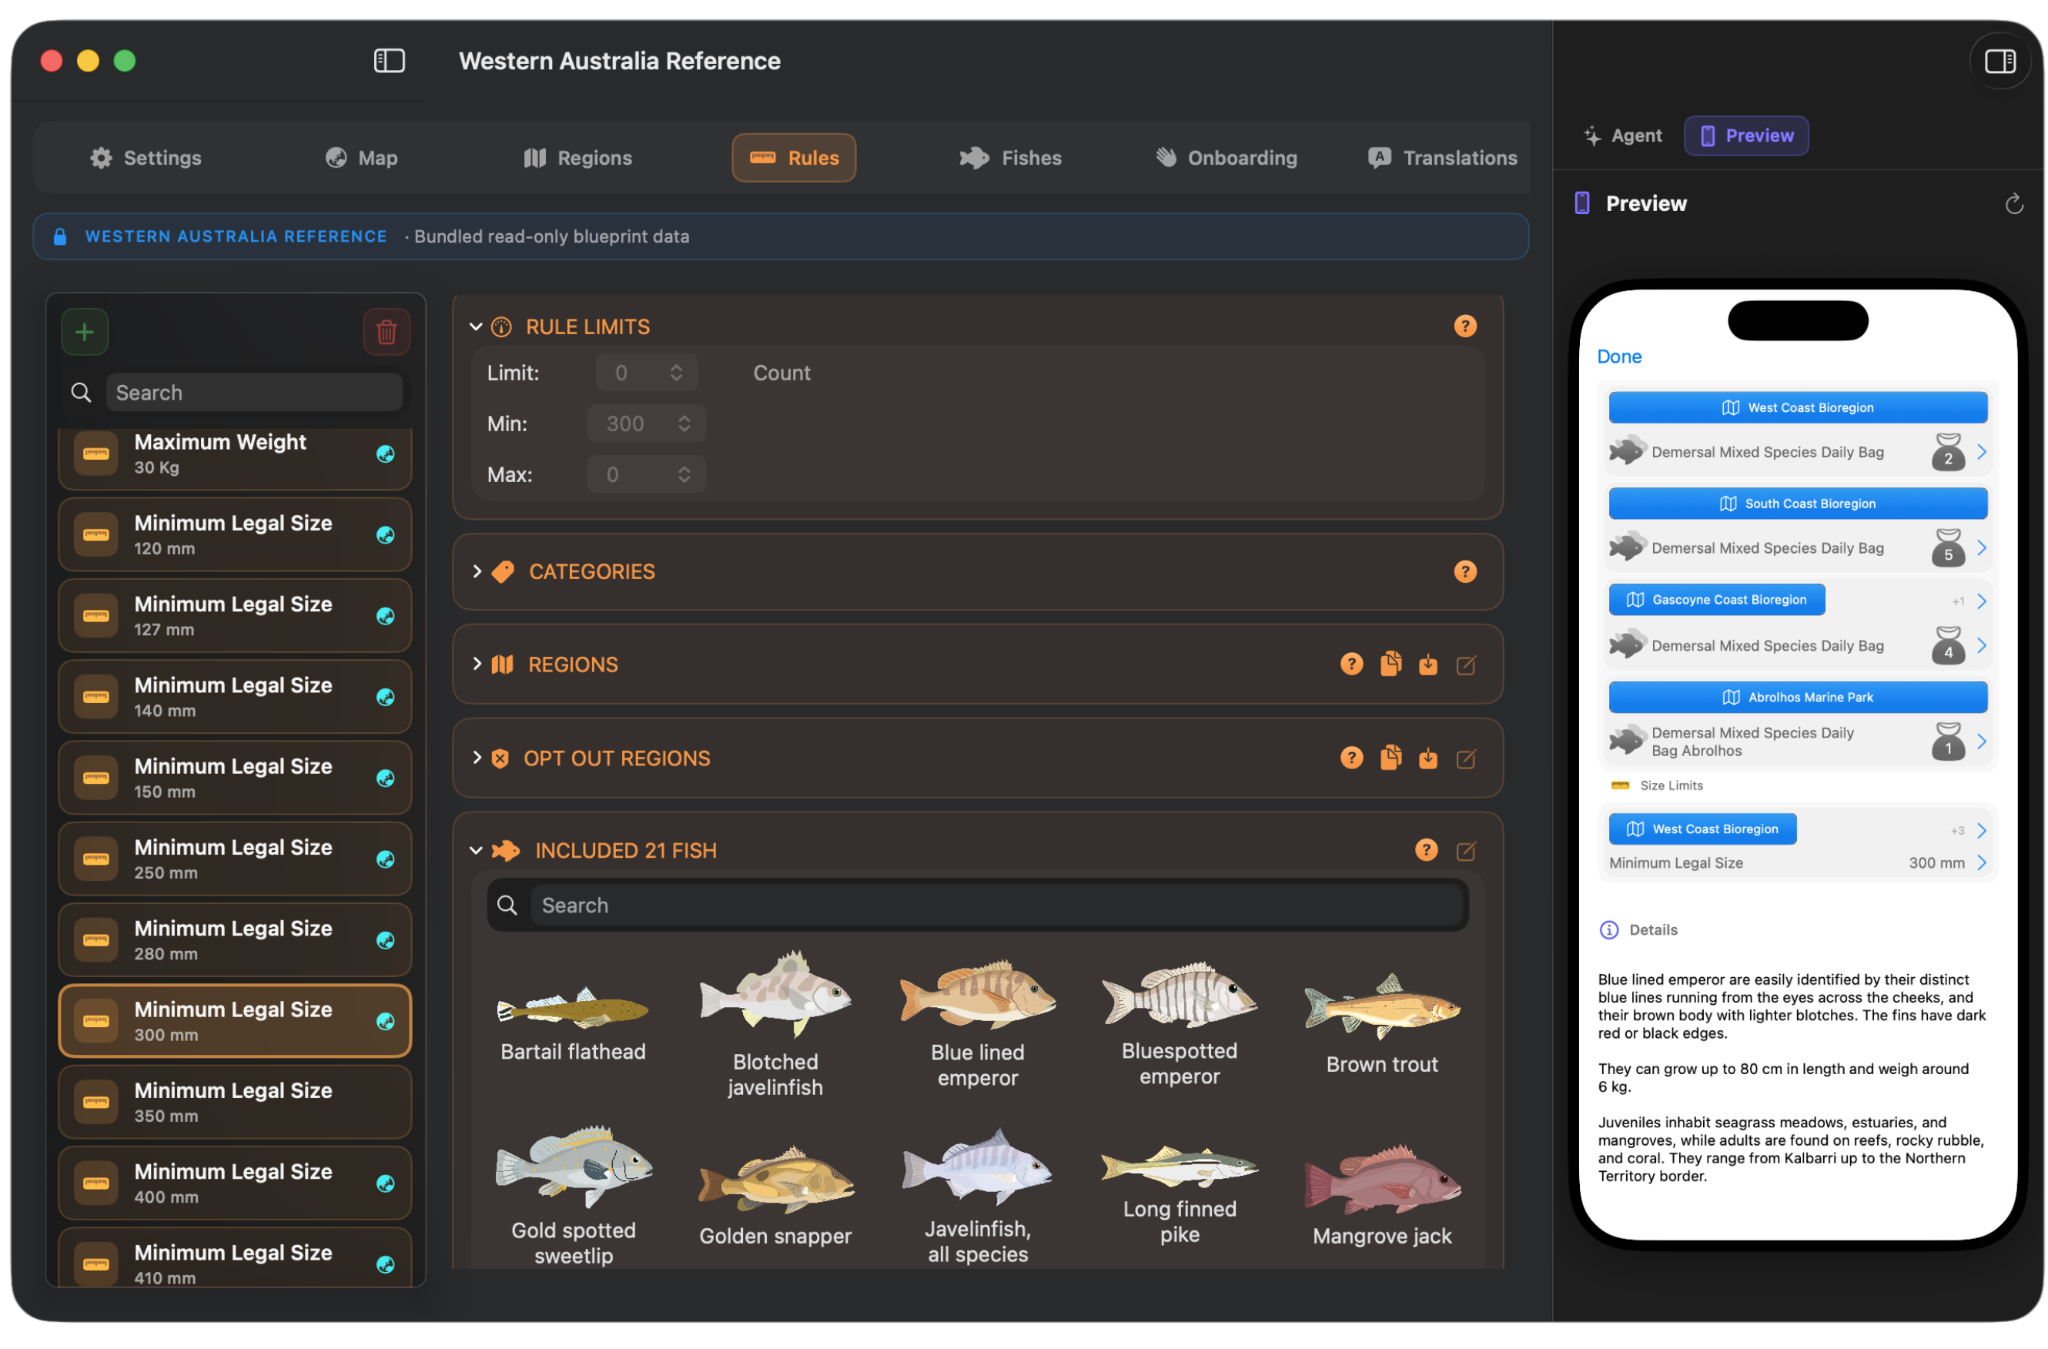This screenshot has width=2048, height=1349.
Task: Adjust the Min 300 stepper arrows
Action: (684, 423)
